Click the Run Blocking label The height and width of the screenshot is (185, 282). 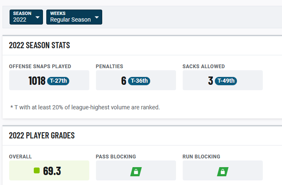pos(201,157)
